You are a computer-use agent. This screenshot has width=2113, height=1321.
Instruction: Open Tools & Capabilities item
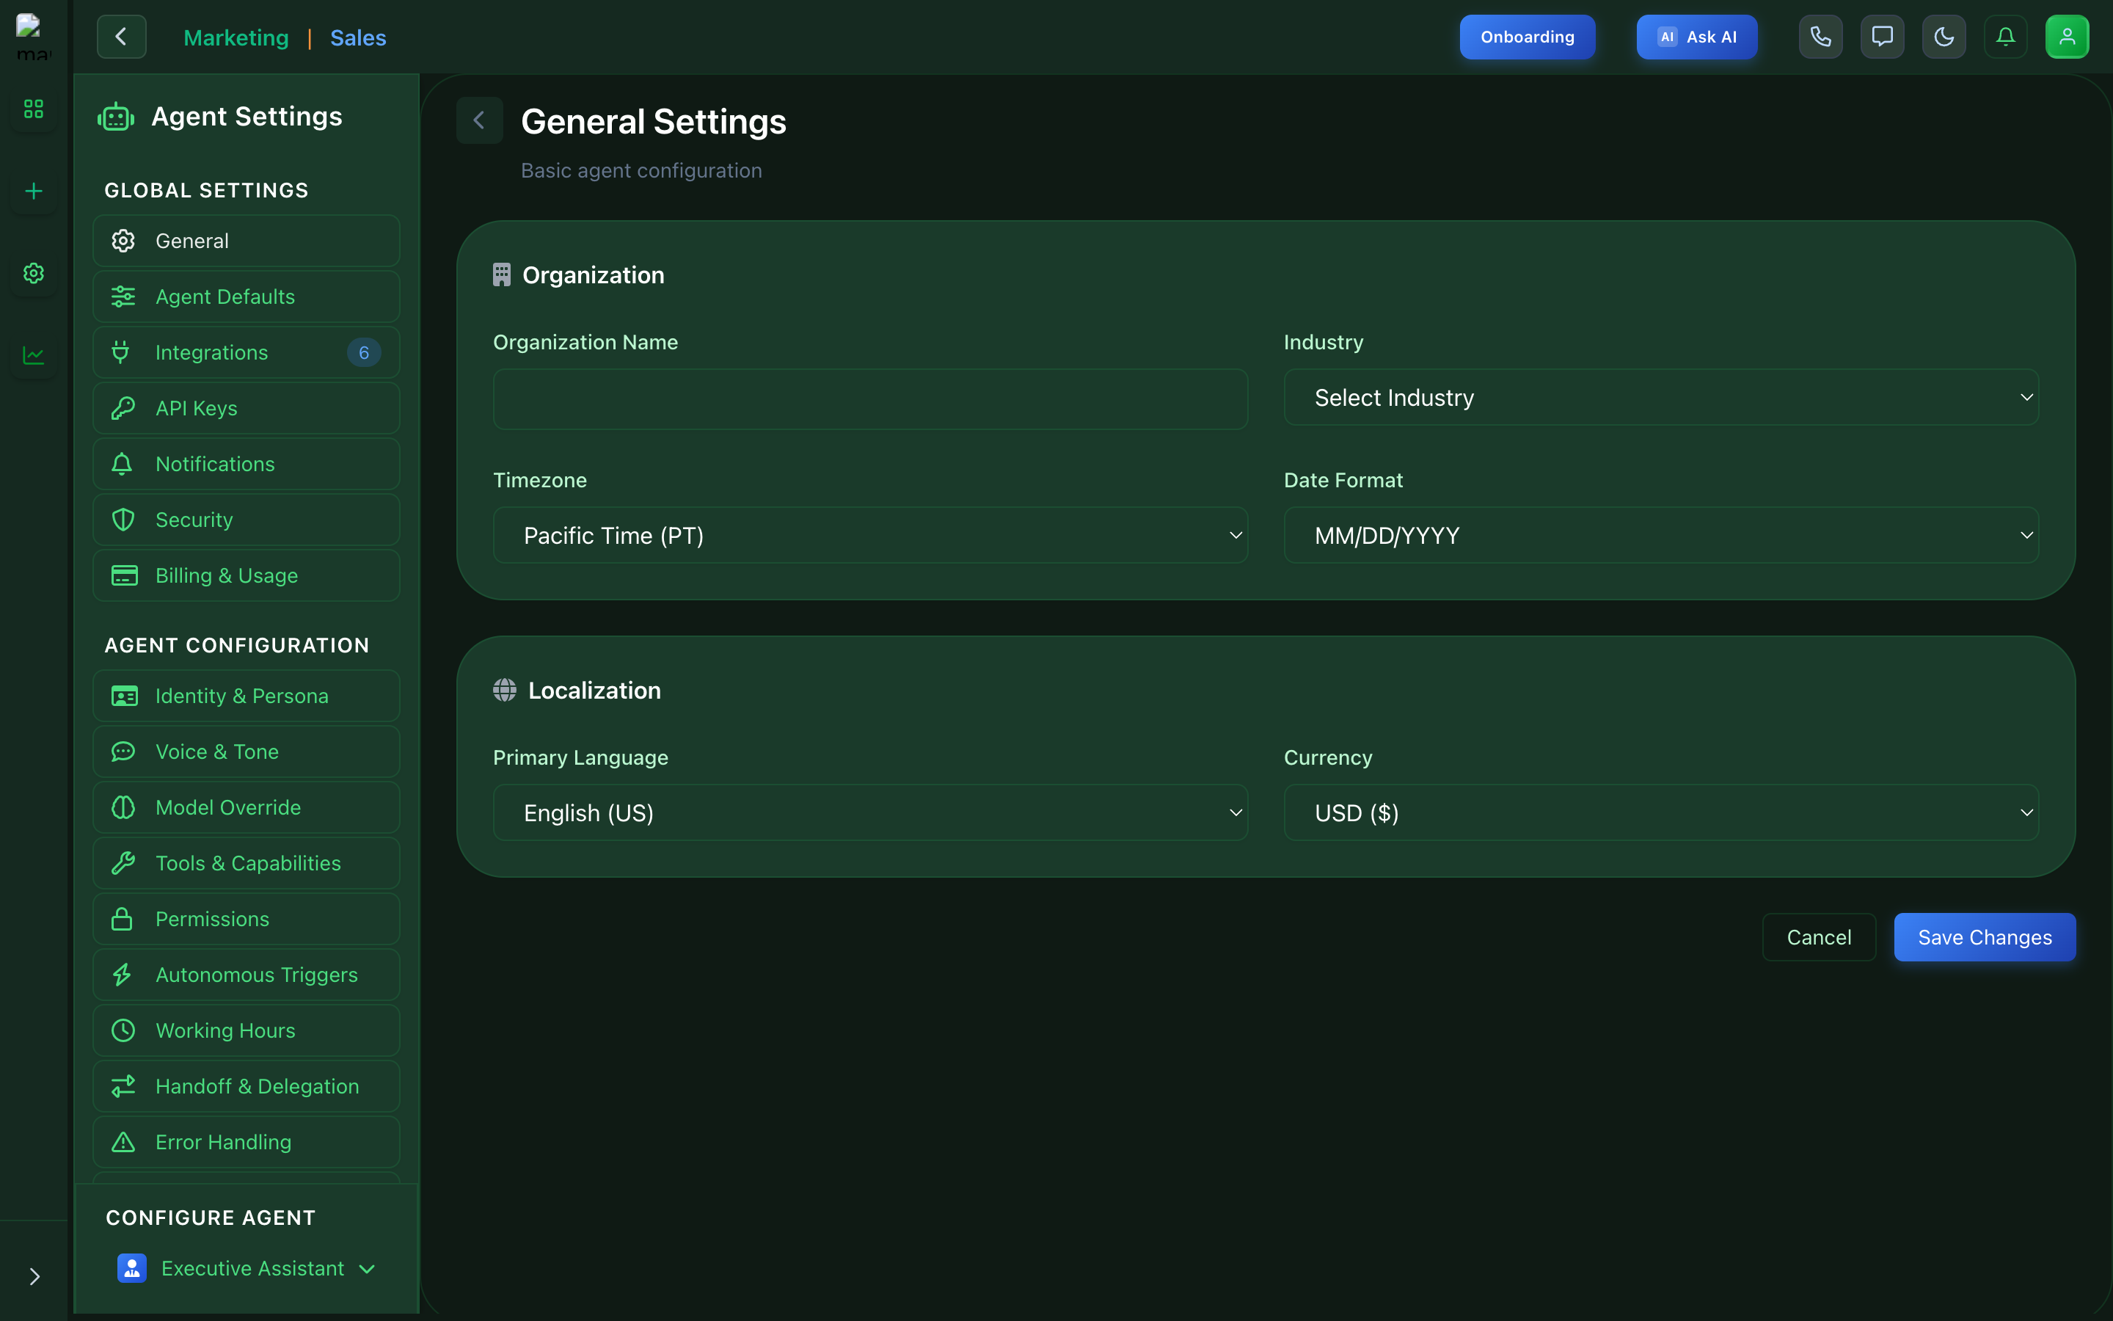247,863
